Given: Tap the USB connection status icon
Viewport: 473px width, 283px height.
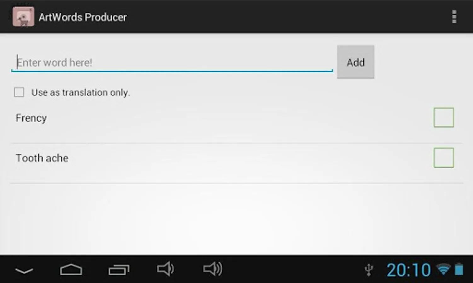Looking at the screenshot, I should 369,270.
